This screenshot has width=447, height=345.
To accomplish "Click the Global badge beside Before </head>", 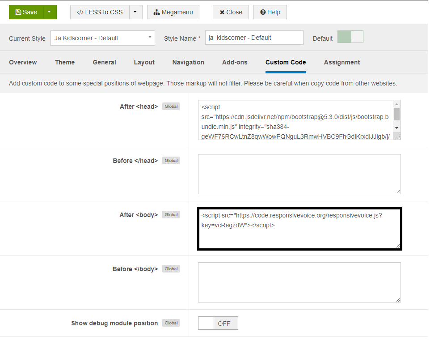I will [x=171, y=160].
